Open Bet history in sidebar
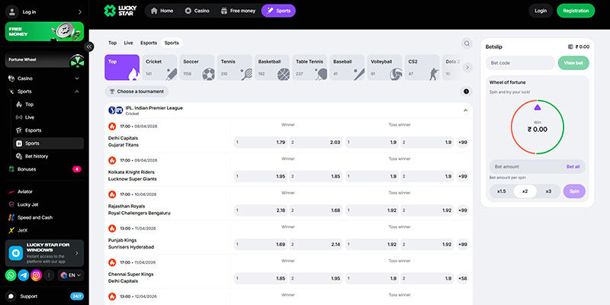Image resolution: width=610 pixels, height=305 pixels. click(x=48, y=156)
